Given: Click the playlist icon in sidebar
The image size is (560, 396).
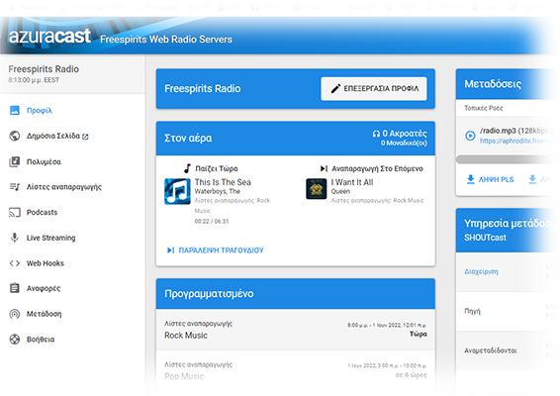Looking at the screenshot, I should click(x=14, y=187).
